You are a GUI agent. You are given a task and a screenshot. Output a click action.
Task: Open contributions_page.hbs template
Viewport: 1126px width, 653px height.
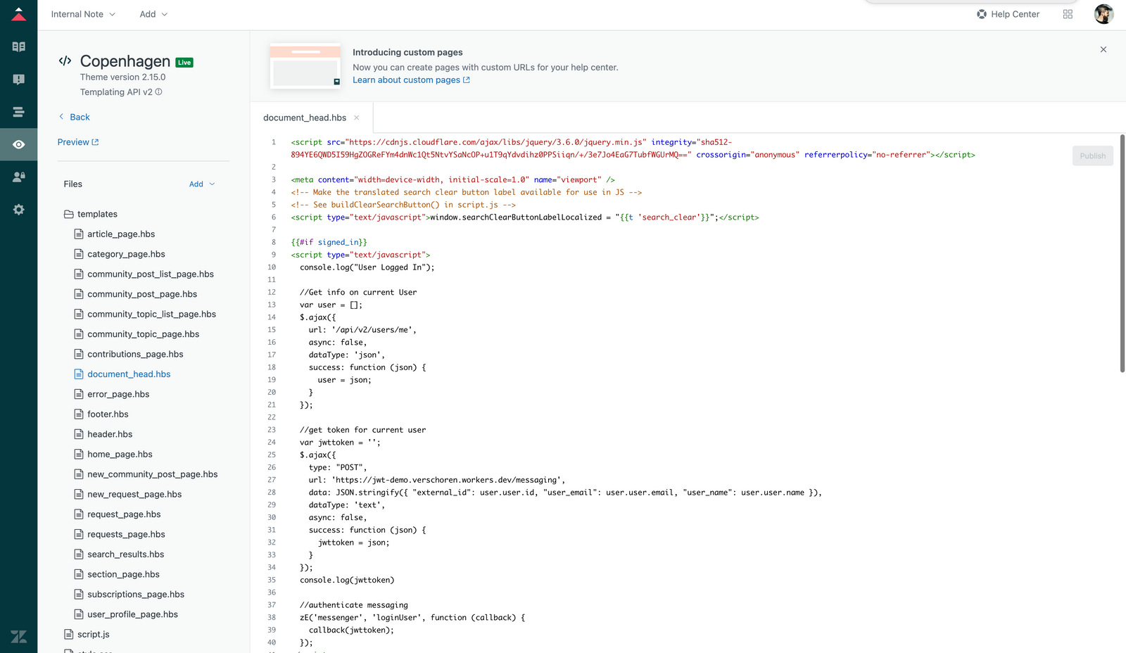pyautogui.click(x=135, y=355)
